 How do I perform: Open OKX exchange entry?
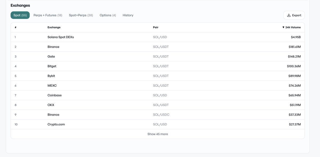(x=51, y=105)
